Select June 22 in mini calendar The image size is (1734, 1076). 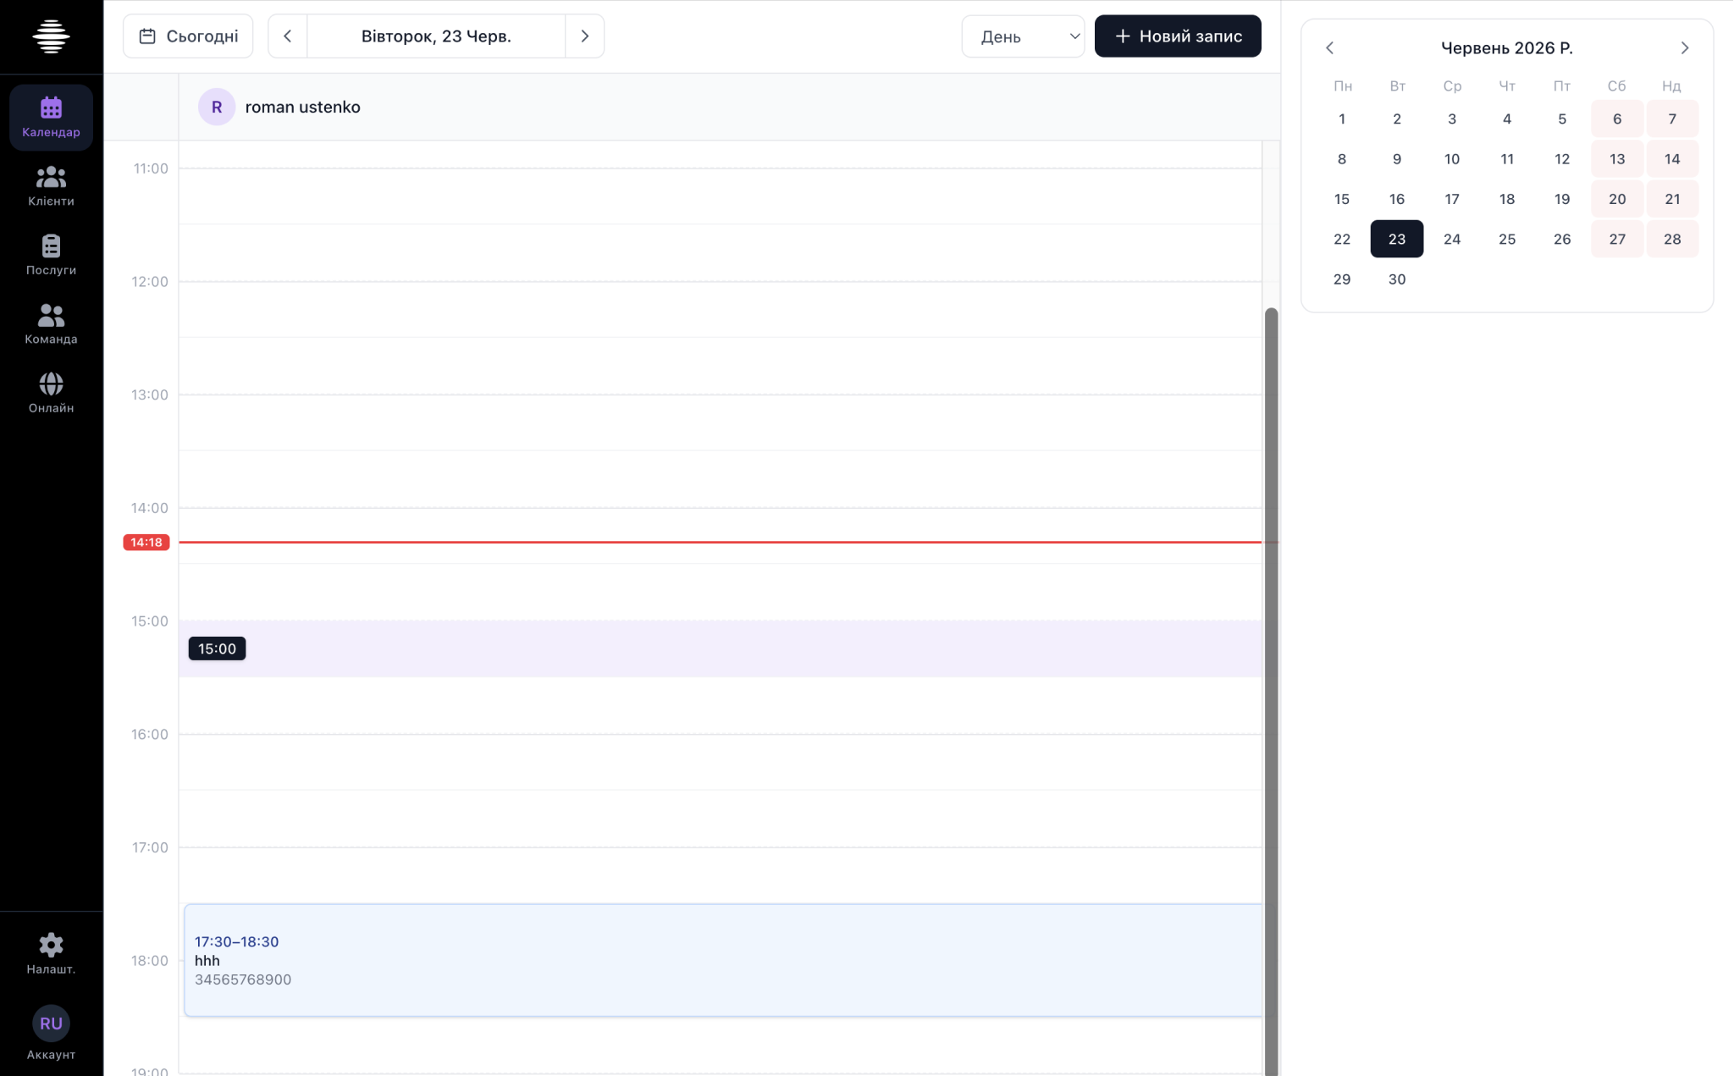tap(1342, 239)
